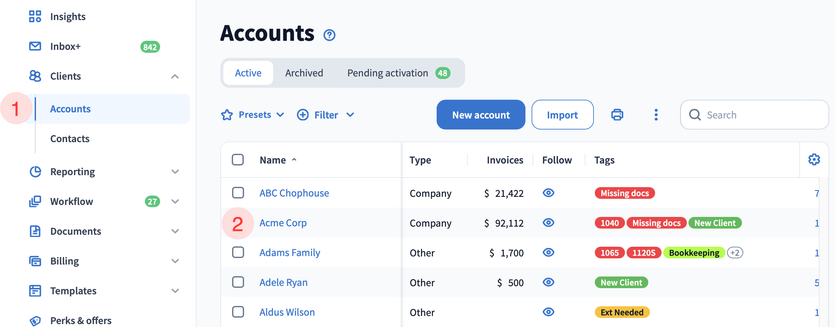Select the Adele Ryan row checkbox
Viewport: 835px width, 327px height.
[238, 282]
